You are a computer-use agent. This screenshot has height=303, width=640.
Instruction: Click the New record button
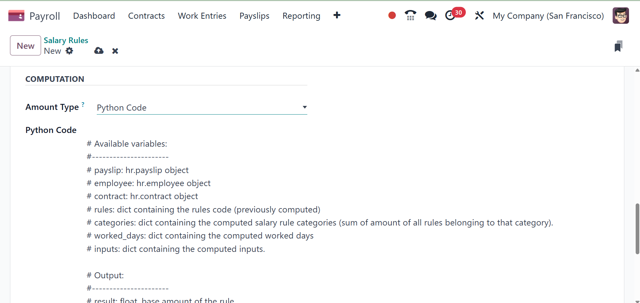click(x=25, y=45)
